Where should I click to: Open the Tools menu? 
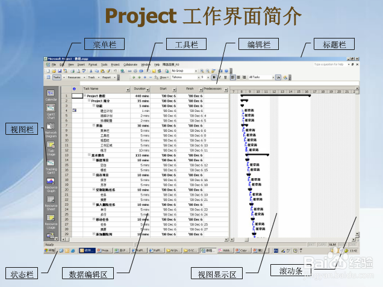click(x=104, y=64)
